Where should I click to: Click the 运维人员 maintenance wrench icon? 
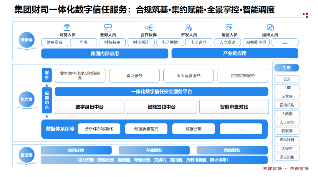[x=270, y=28]
